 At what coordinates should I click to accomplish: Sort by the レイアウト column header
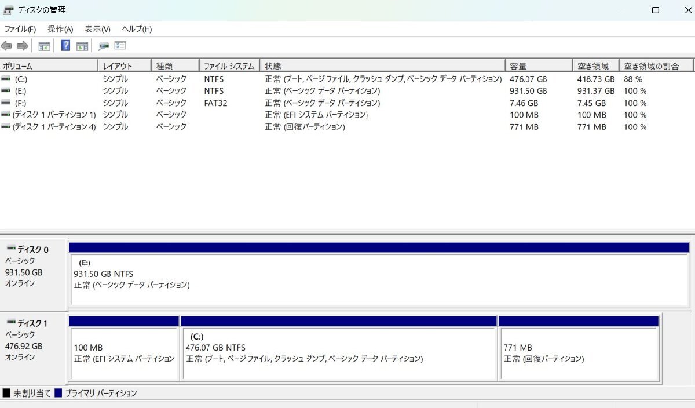pos(125,66)
